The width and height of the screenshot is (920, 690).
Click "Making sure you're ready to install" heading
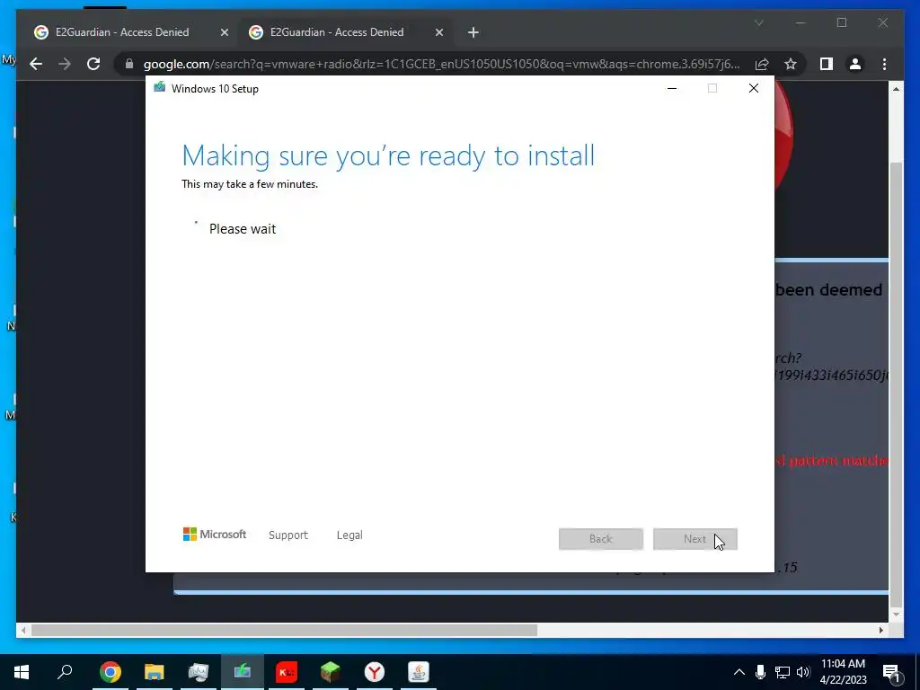point(388,156)
